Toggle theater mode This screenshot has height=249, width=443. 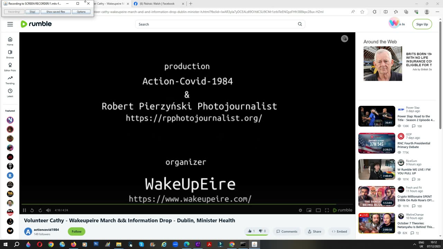coord(318,210)
